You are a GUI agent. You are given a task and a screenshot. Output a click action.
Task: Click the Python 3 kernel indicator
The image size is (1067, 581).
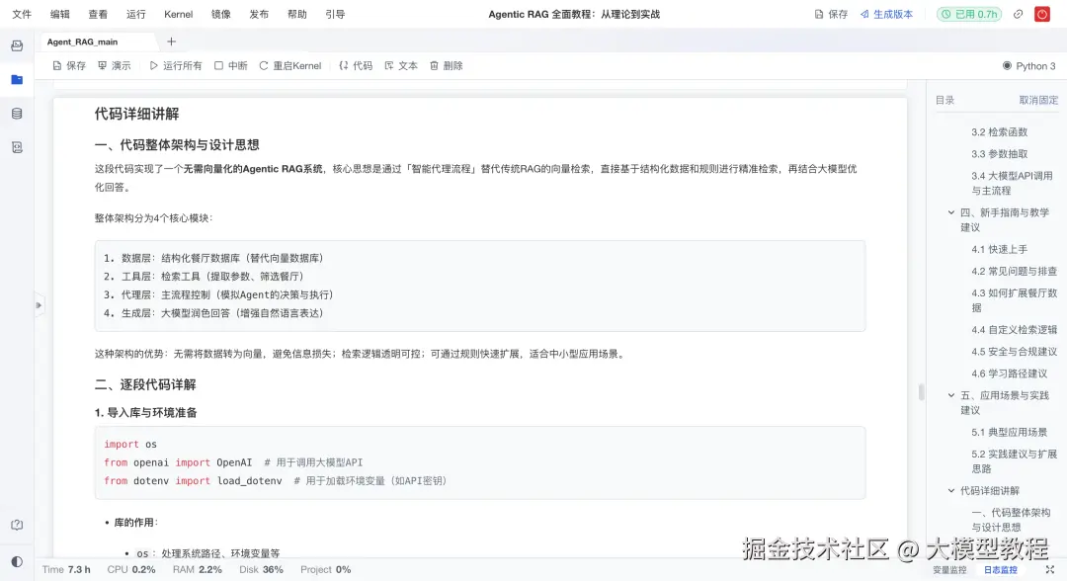[x=1028, y=66]
